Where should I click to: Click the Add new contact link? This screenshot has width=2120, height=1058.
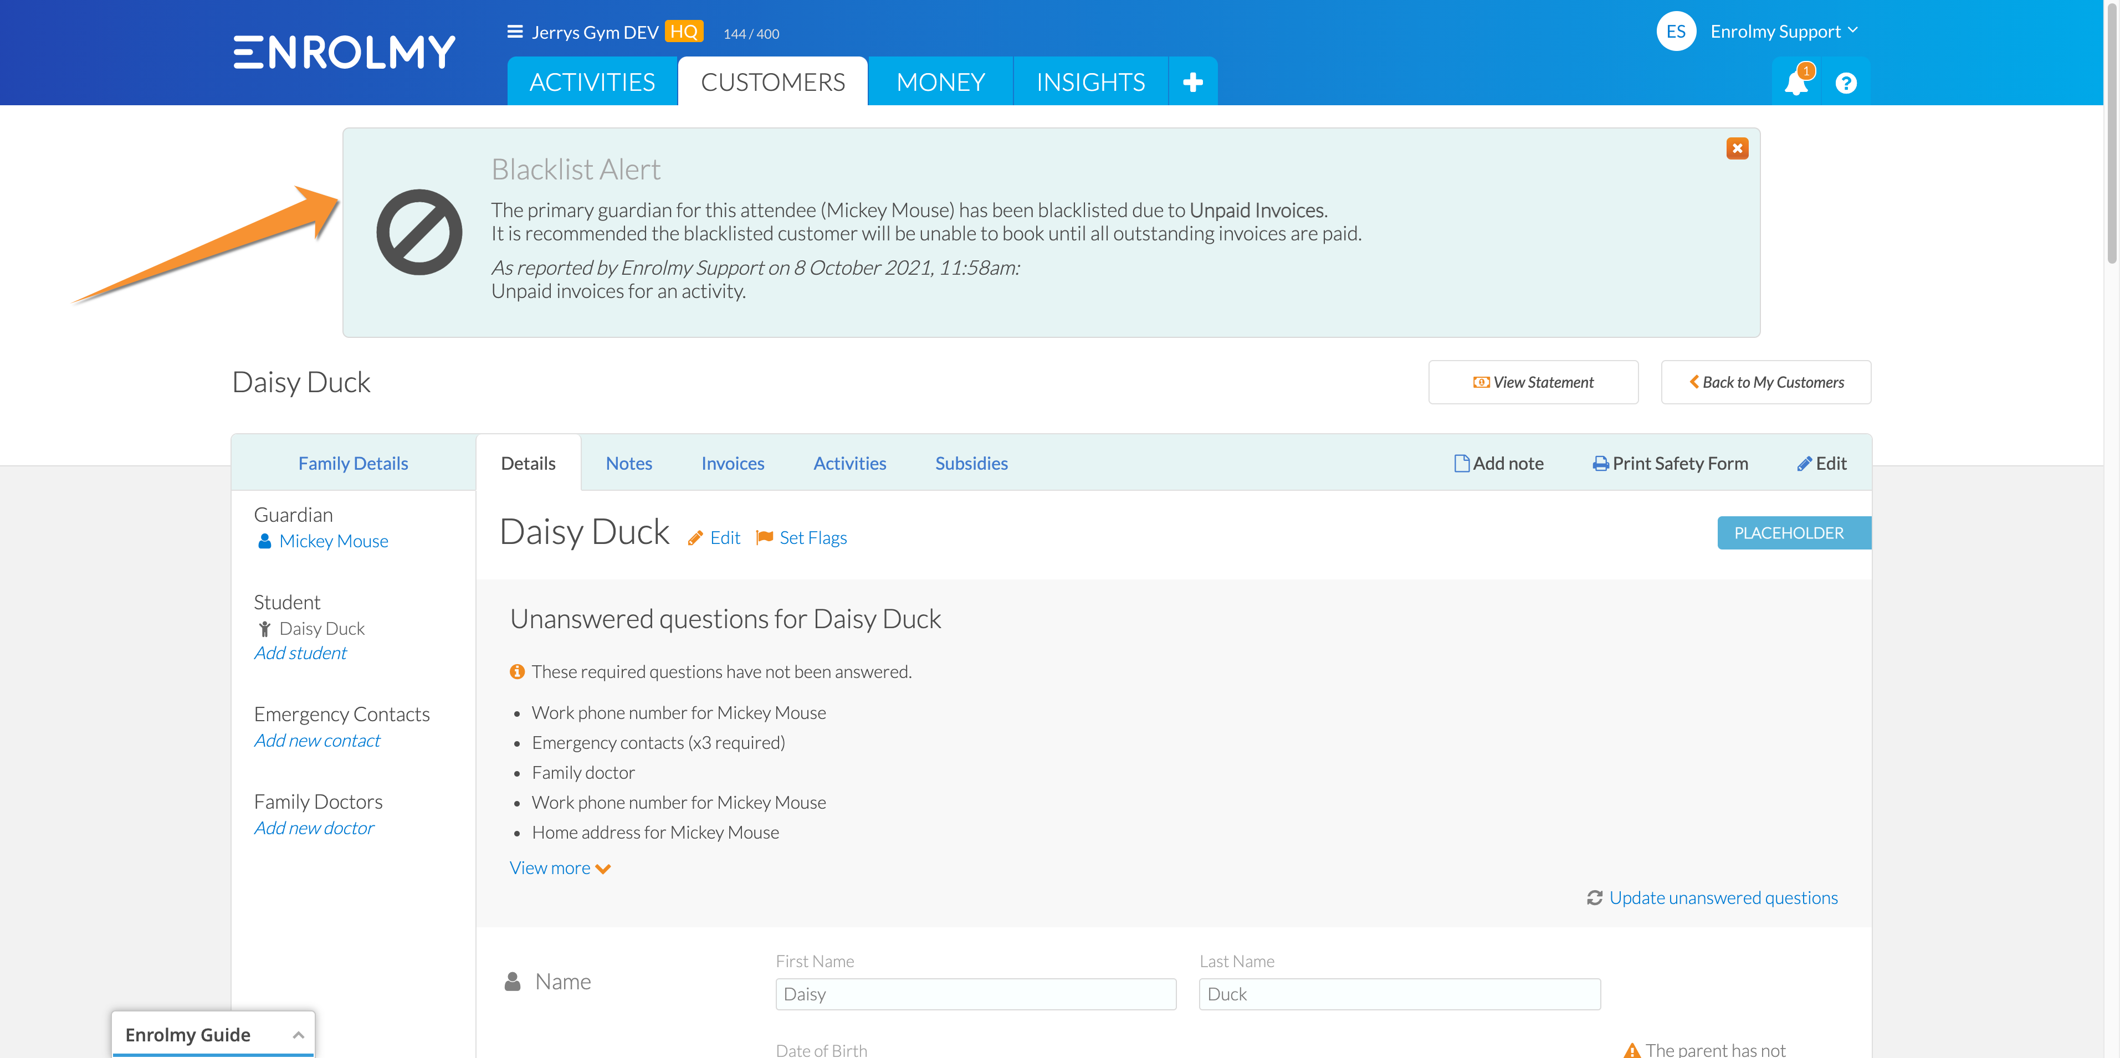(317, 739)
